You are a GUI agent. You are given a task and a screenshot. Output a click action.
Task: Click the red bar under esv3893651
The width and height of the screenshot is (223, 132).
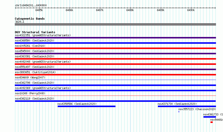click(115, 75)
